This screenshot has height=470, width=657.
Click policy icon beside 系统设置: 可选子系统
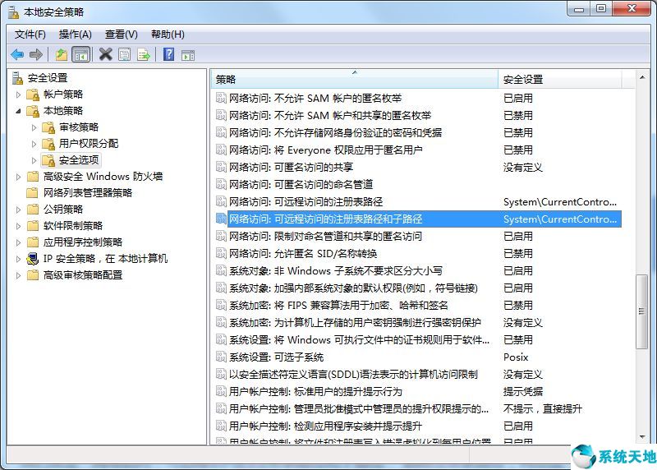click(x=221, y=357)
